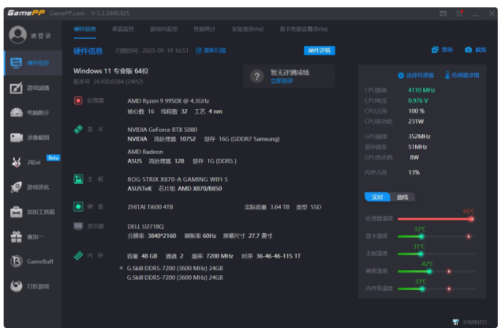
Task: Click "NVIDIA GeForce RTX 5080" text
Action: 162,130
